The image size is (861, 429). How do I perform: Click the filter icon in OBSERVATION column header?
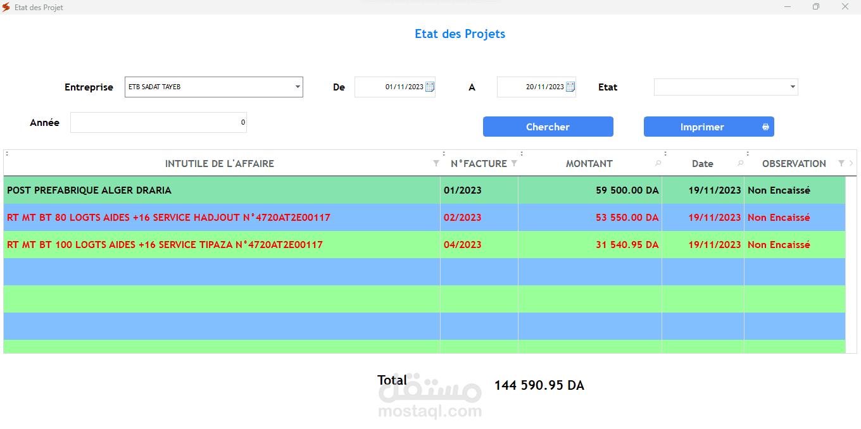841,163
